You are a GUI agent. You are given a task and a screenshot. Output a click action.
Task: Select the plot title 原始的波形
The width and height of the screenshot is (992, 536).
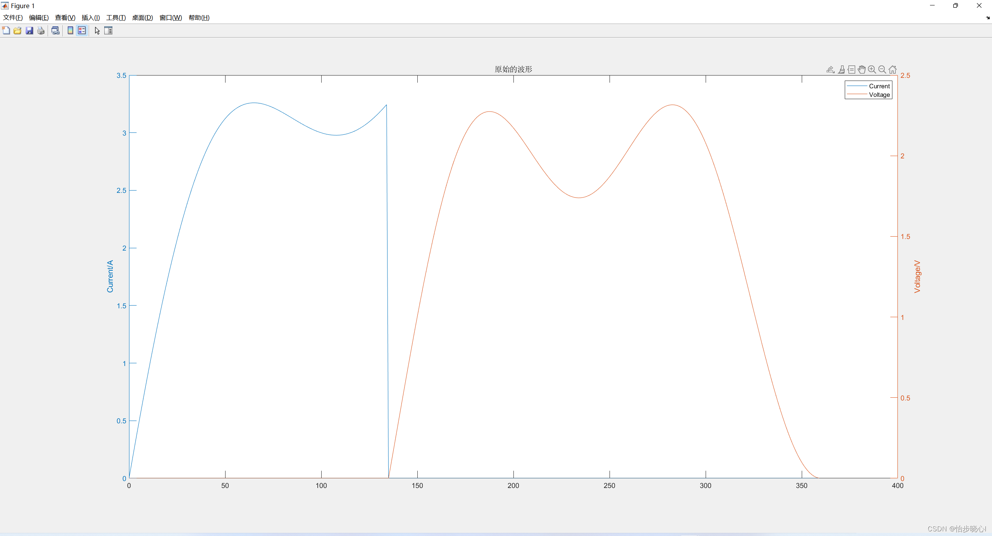(513, 69)
